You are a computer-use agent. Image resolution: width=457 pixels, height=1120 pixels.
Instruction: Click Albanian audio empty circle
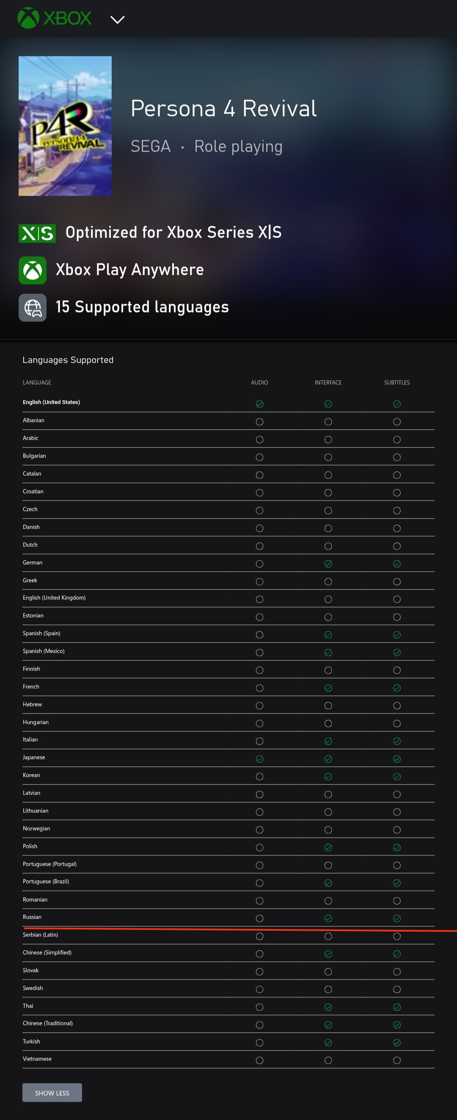tap(259, 422)
